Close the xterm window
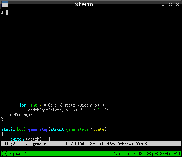Screen dimensions: 182x157 pyautogui.click(x=178, y=4)
